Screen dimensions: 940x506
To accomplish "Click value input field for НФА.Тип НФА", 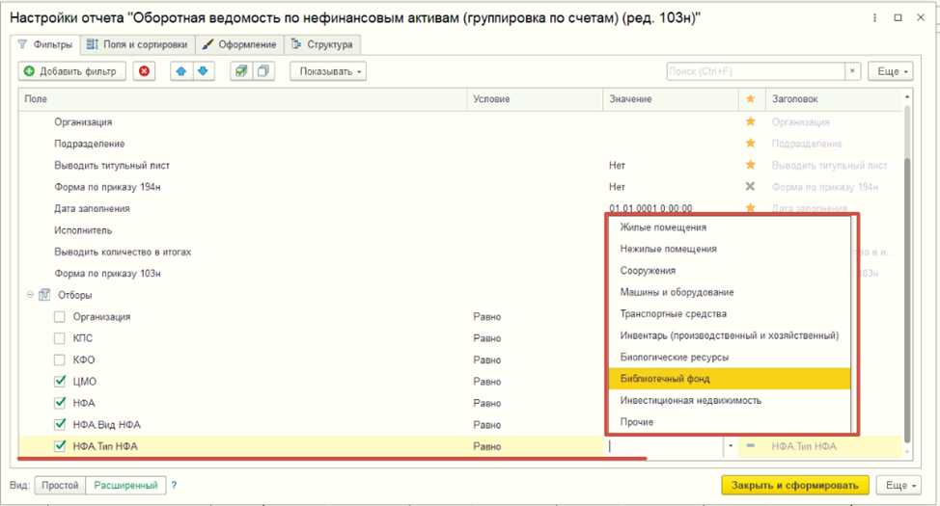I will pyautogui.click(x=665, y=446).
